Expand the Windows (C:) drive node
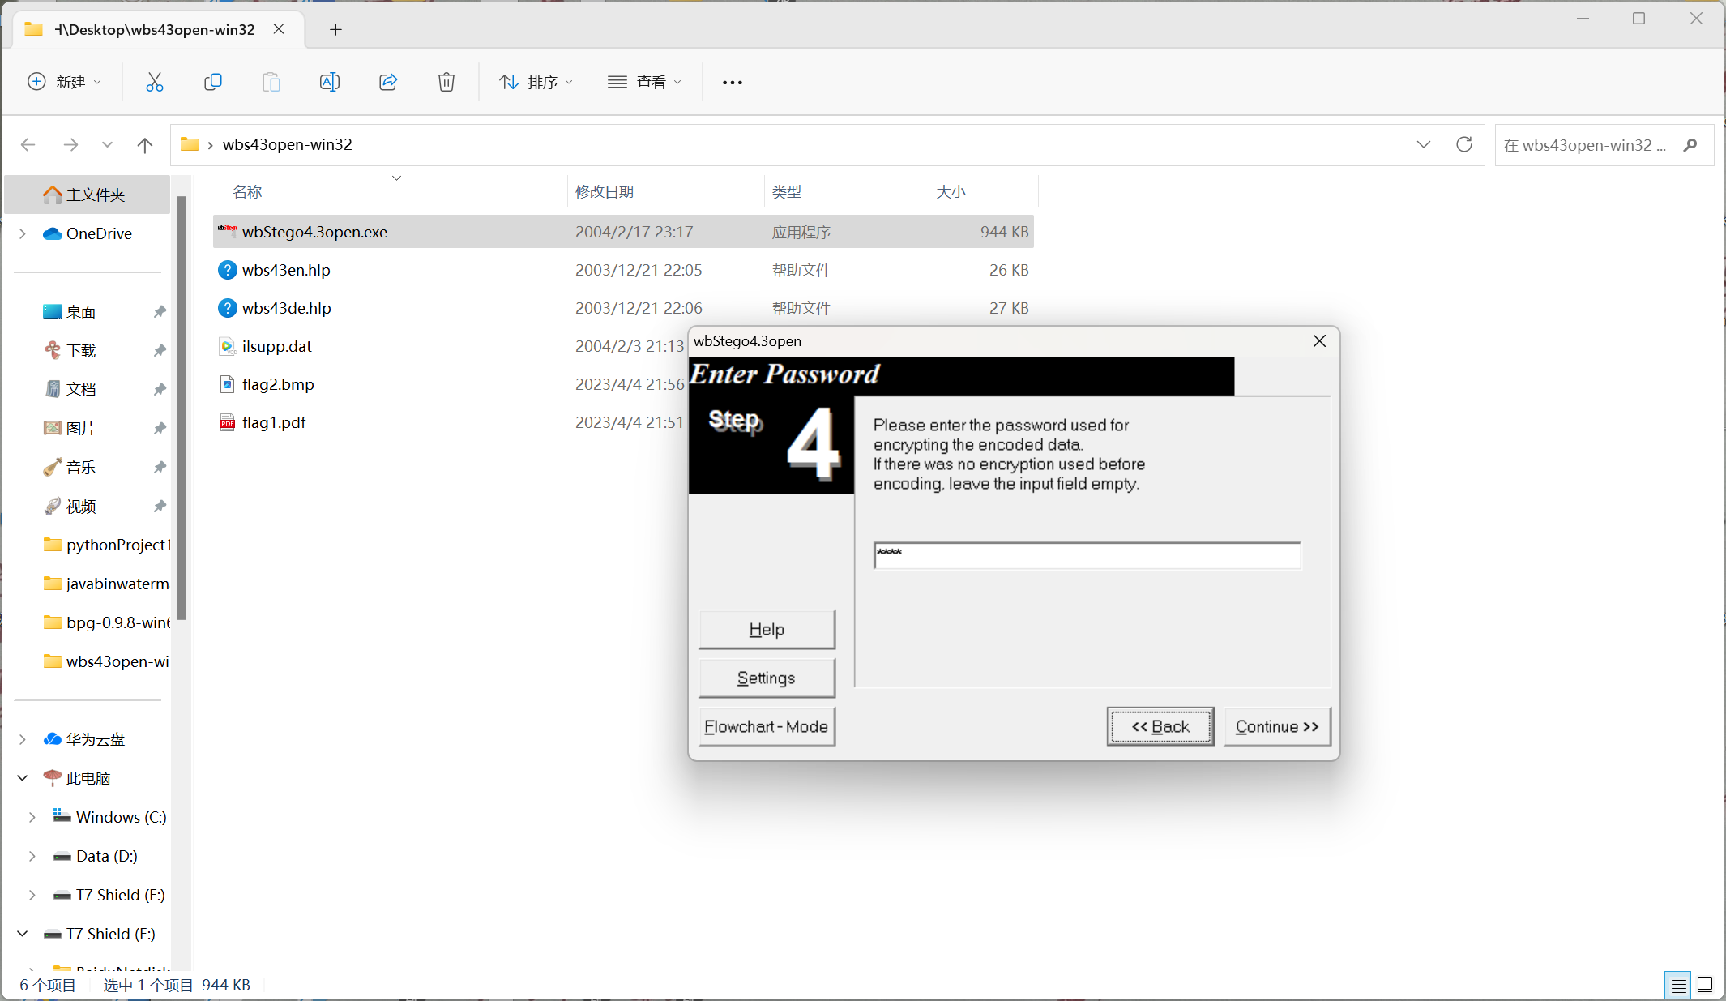The width and height of the screenshot is (1726, 1001). point(32,817)
